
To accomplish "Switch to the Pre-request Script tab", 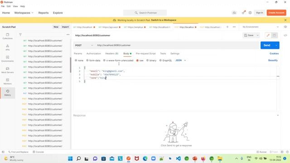I will (x=145, y=53).
